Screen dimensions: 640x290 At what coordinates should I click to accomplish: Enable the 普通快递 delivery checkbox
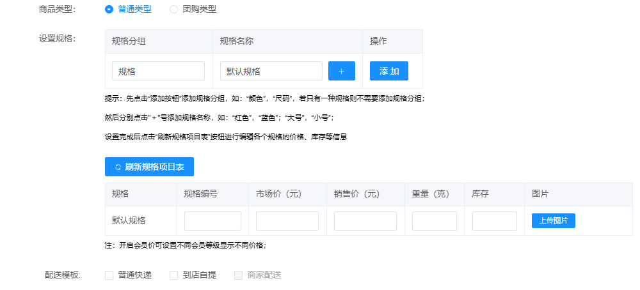(x=109, y=275)
